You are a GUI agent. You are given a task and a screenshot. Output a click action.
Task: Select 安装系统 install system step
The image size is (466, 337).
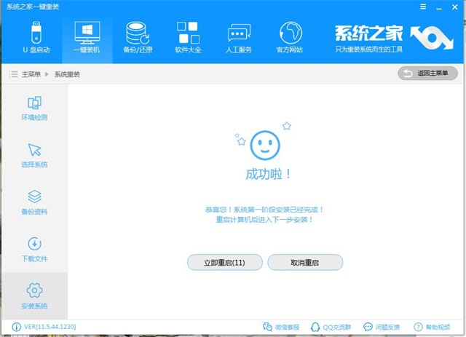pyautogui.click(x=34, y=296)
